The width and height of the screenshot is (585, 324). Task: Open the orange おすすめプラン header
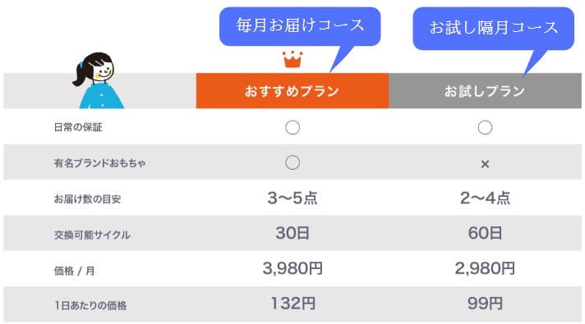(x=292, y=91)
